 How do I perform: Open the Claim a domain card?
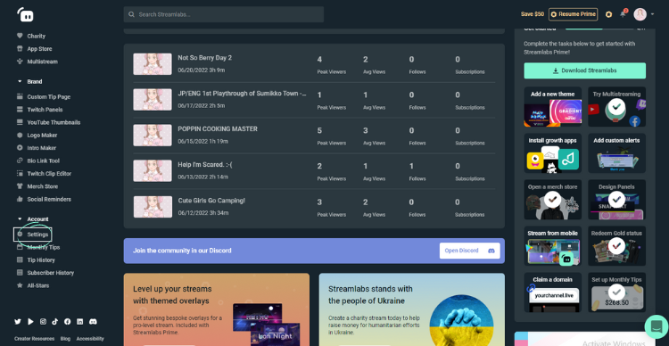coord(552,292)
